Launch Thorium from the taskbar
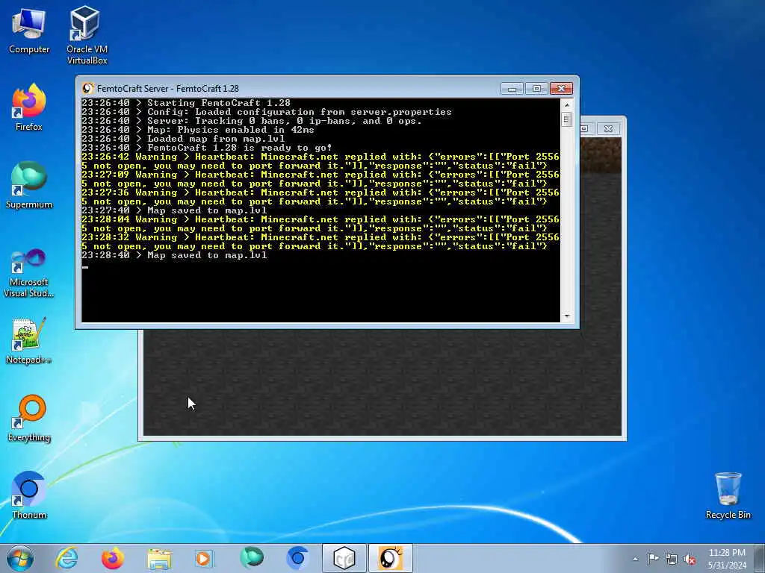 297,558
